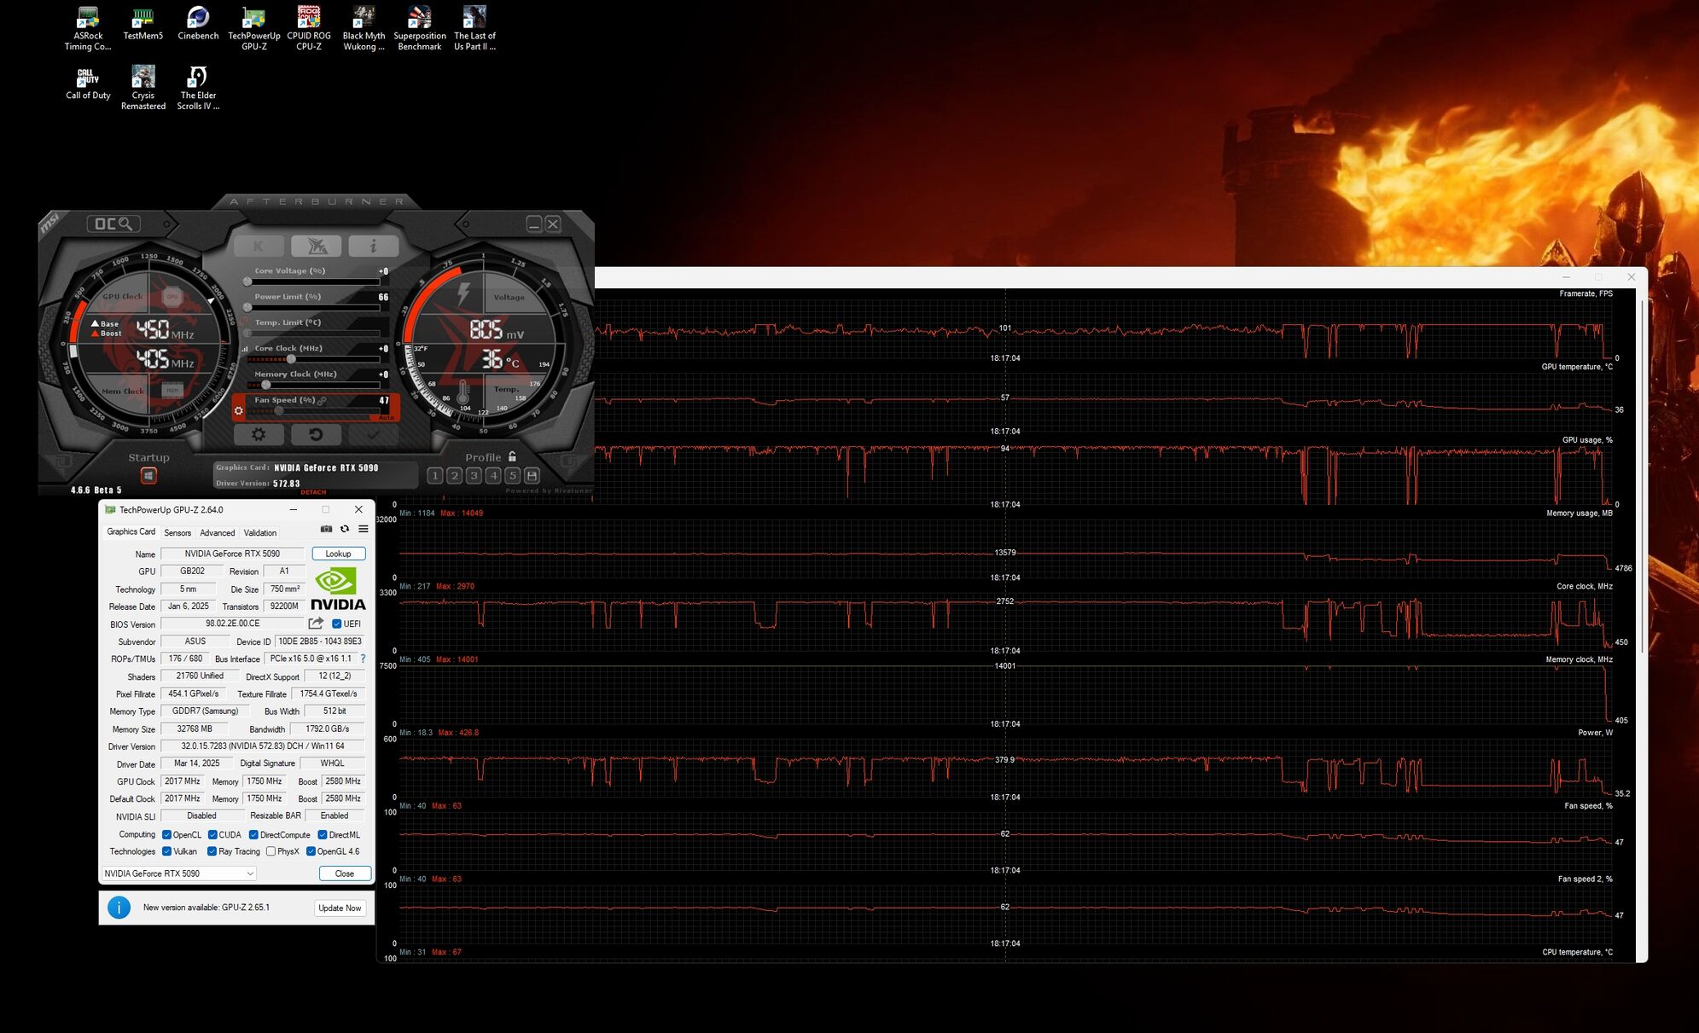Screen dimensions: 1699x1033
Task: Launch The Last of Us Part II shortcut
Action: 474,28
